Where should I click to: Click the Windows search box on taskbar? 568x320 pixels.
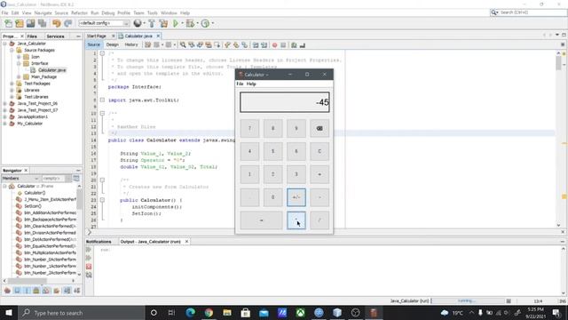coord(81,312)
